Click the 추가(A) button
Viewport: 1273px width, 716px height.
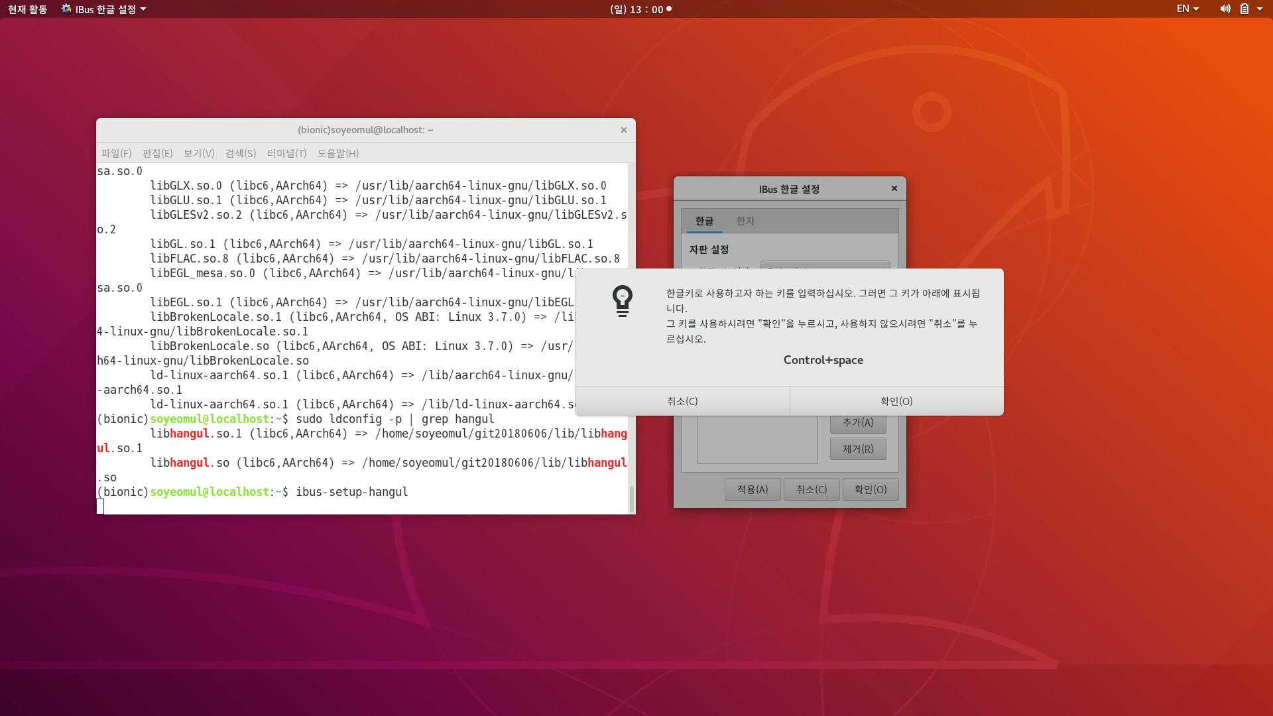tap(858, 423)
